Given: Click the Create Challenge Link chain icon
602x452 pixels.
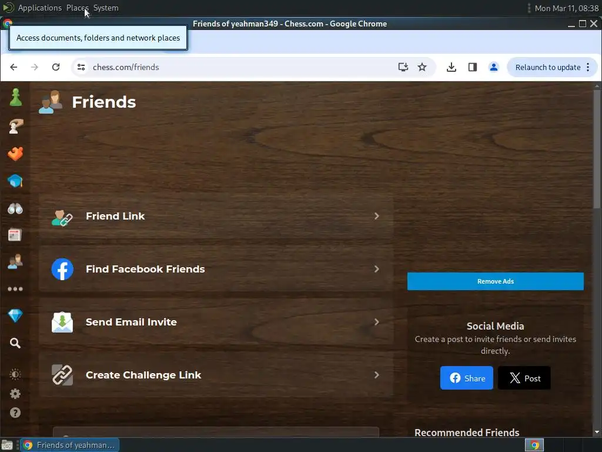Looking at the screenshot, I should [62, 375].
